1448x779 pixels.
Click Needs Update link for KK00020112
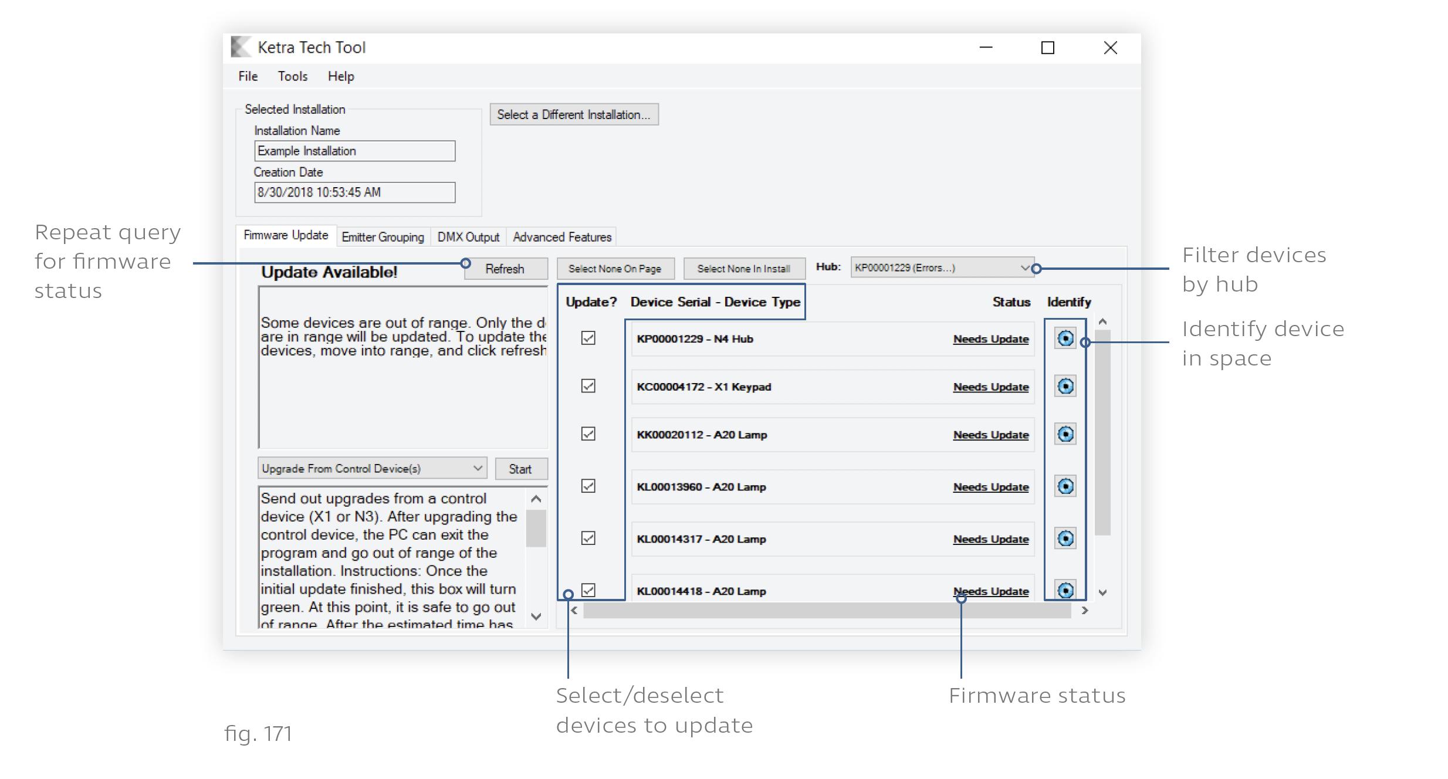(990, 435)
